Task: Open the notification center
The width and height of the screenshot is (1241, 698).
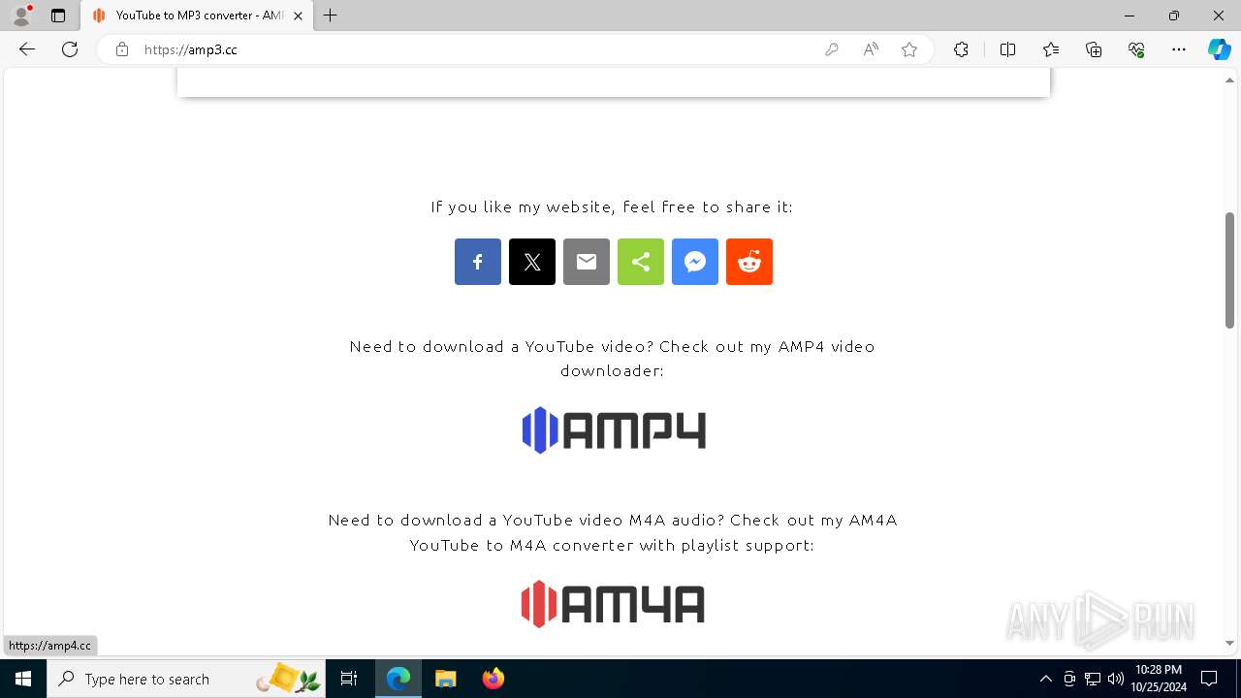Action: click(x=1209, y=679)
